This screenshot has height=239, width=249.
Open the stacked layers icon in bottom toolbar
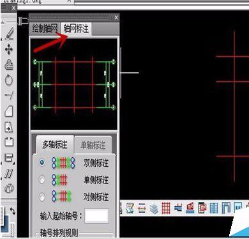tap(154, 208)
